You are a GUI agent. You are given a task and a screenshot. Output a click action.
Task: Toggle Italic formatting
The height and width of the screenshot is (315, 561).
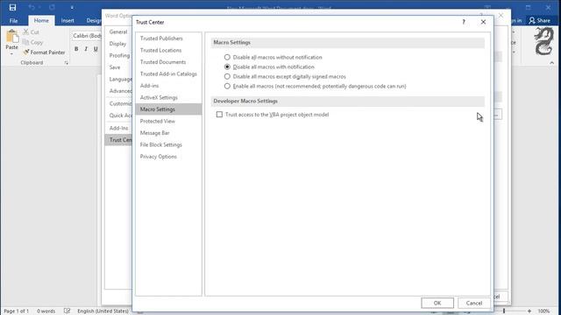(86, 49)
